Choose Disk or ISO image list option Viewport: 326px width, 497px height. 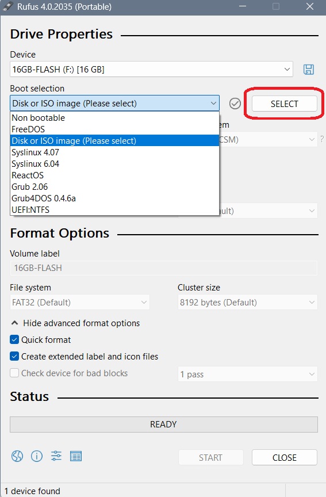tap(114, 141)
